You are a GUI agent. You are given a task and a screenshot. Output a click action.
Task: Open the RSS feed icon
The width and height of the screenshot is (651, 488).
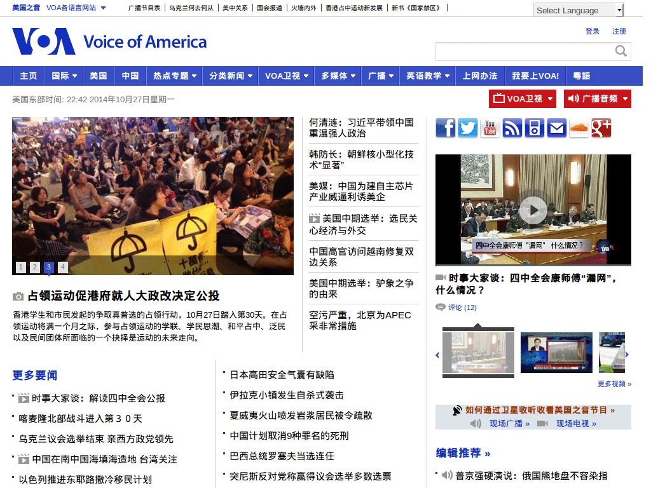point(512,128)
